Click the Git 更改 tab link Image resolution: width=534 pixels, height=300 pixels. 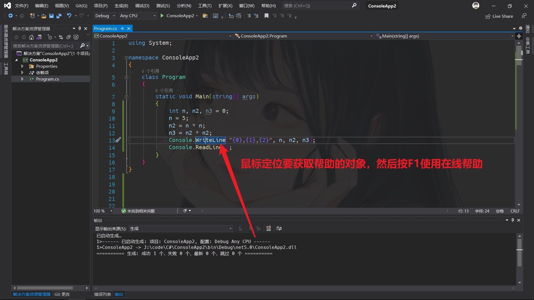tap(62, 294)
